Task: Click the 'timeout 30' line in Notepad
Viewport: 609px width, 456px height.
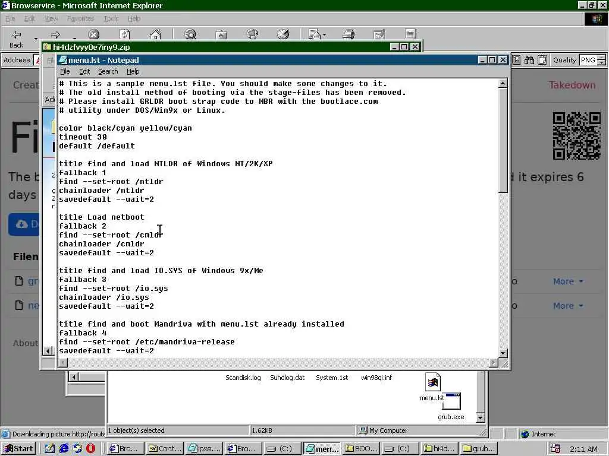Action: pyautogui.click(x=83, y=137)
